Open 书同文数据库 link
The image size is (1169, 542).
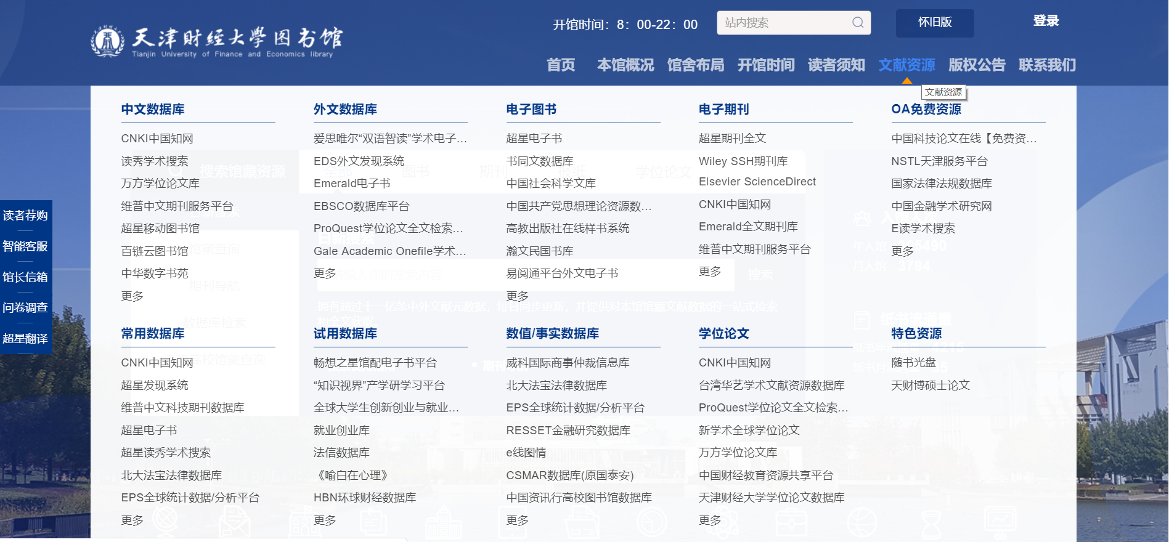[540, 161]
